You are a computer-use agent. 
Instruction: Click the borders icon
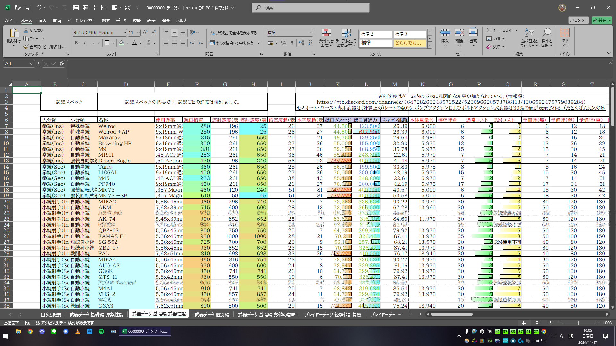107,43
